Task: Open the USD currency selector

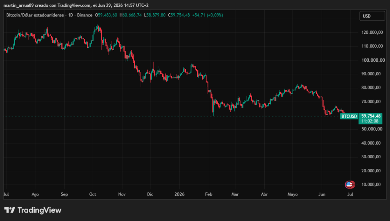Action: point(372,16)
